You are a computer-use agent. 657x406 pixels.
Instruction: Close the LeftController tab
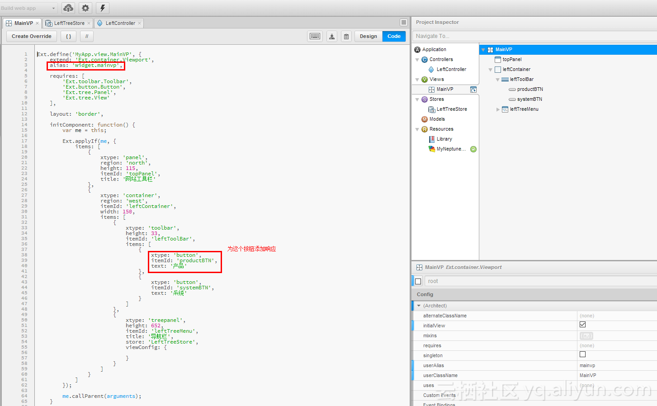coord(139,24)
